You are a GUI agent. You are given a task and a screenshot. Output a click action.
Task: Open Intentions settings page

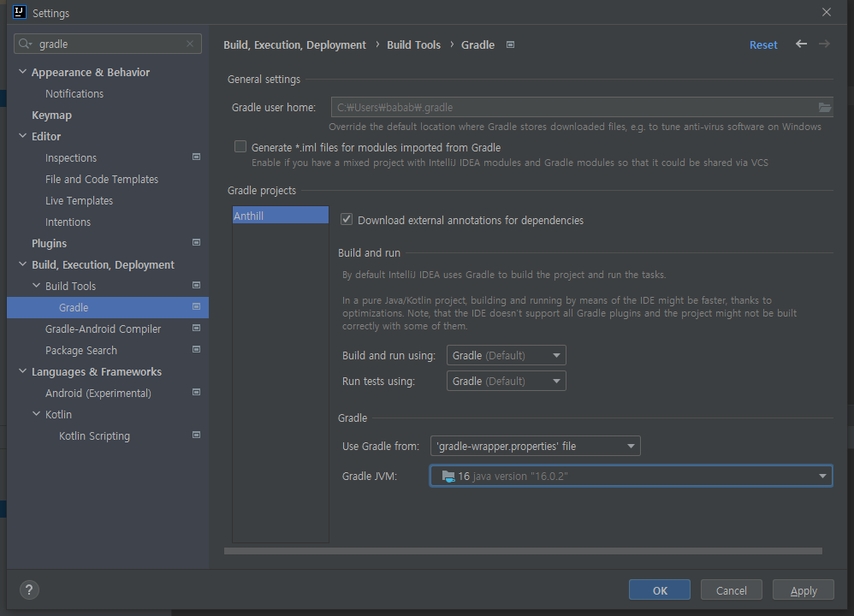[x=68, y=222]
